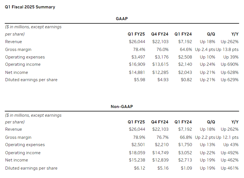244x178 pixels.
Task: Click GAAP gross margin 78.4% cell
Action: point(139,50)
